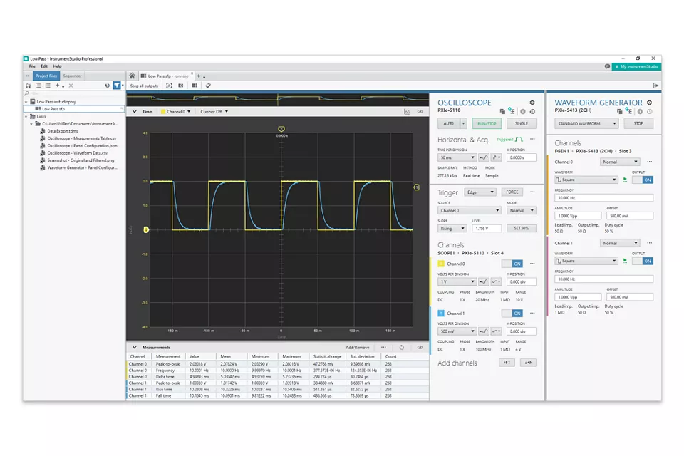Click the filter icon in Project Files toolbar

pos(117,85)
